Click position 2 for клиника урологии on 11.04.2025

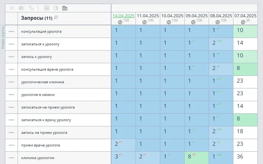(x=141, y=156)
